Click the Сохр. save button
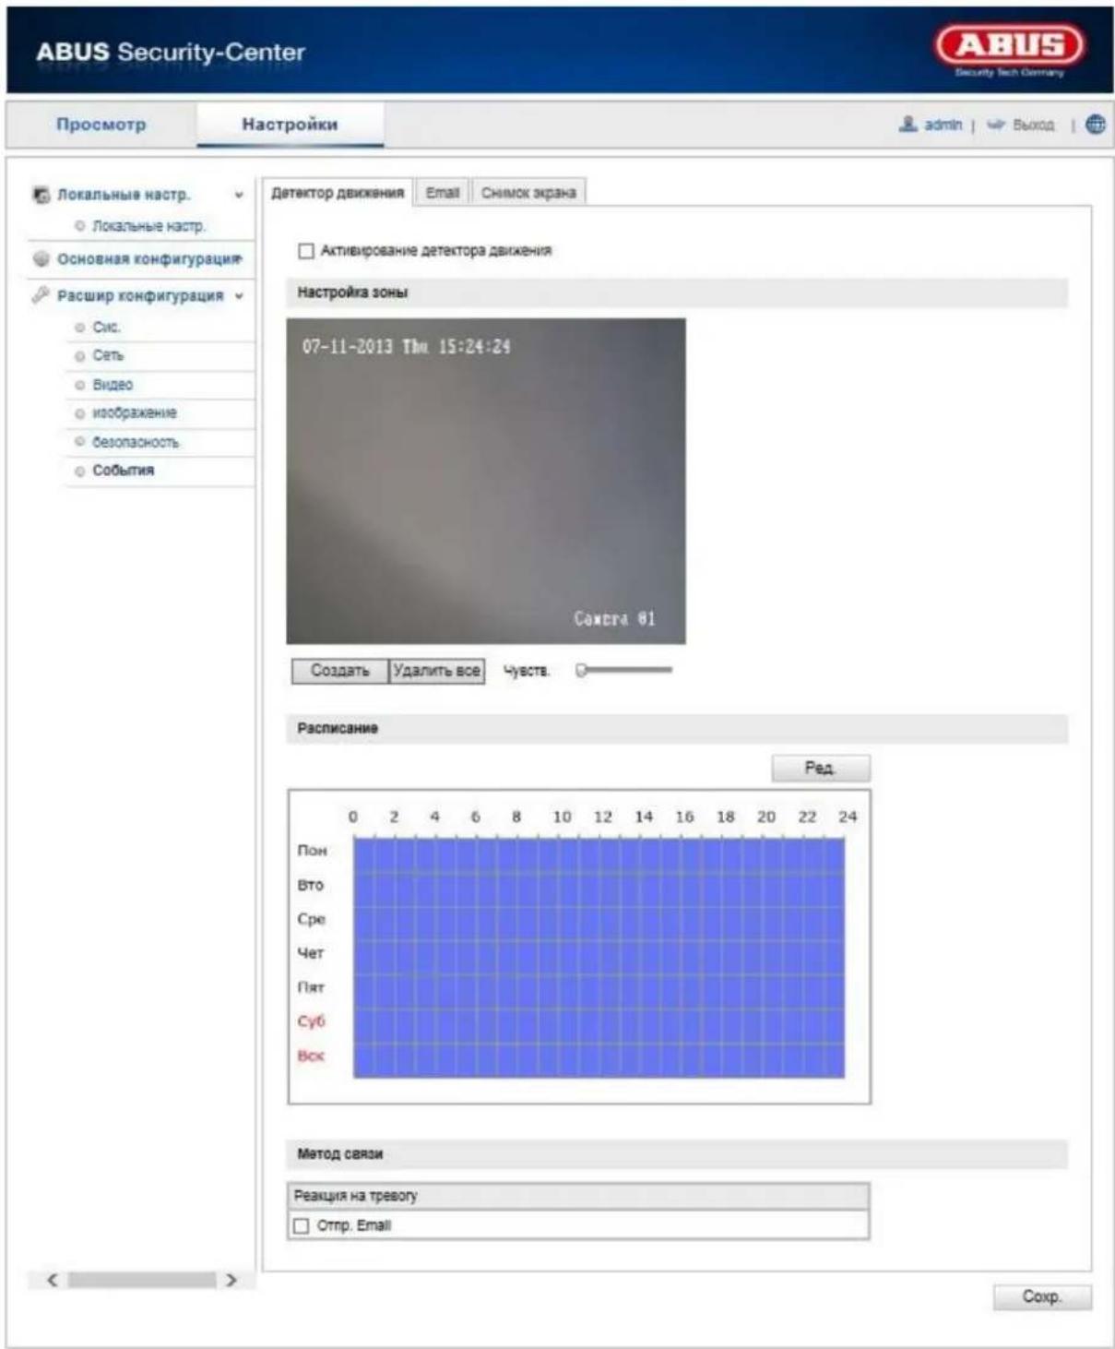The height and width of the screenshot is (1349, 1115). click(x=1042, y=1296)
